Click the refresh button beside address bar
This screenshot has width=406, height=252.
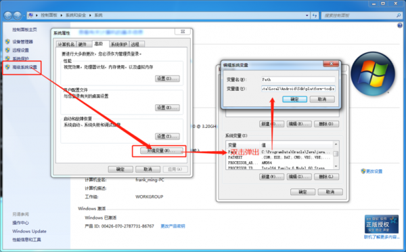coord(315,16)
